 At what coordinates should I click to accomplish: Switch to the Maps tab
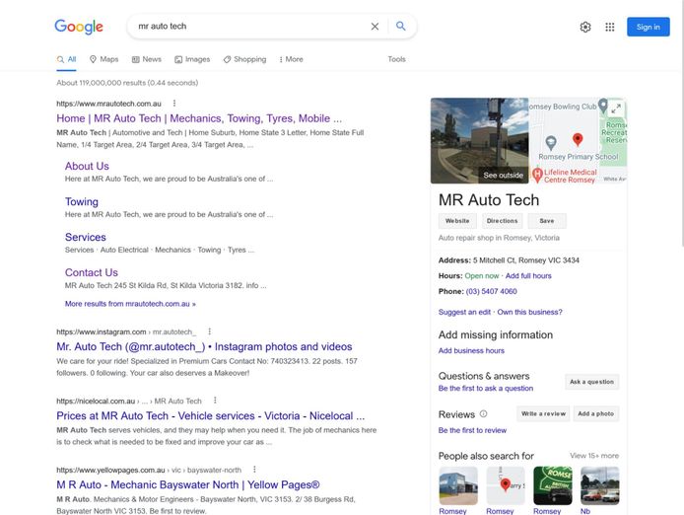point(103,59)
